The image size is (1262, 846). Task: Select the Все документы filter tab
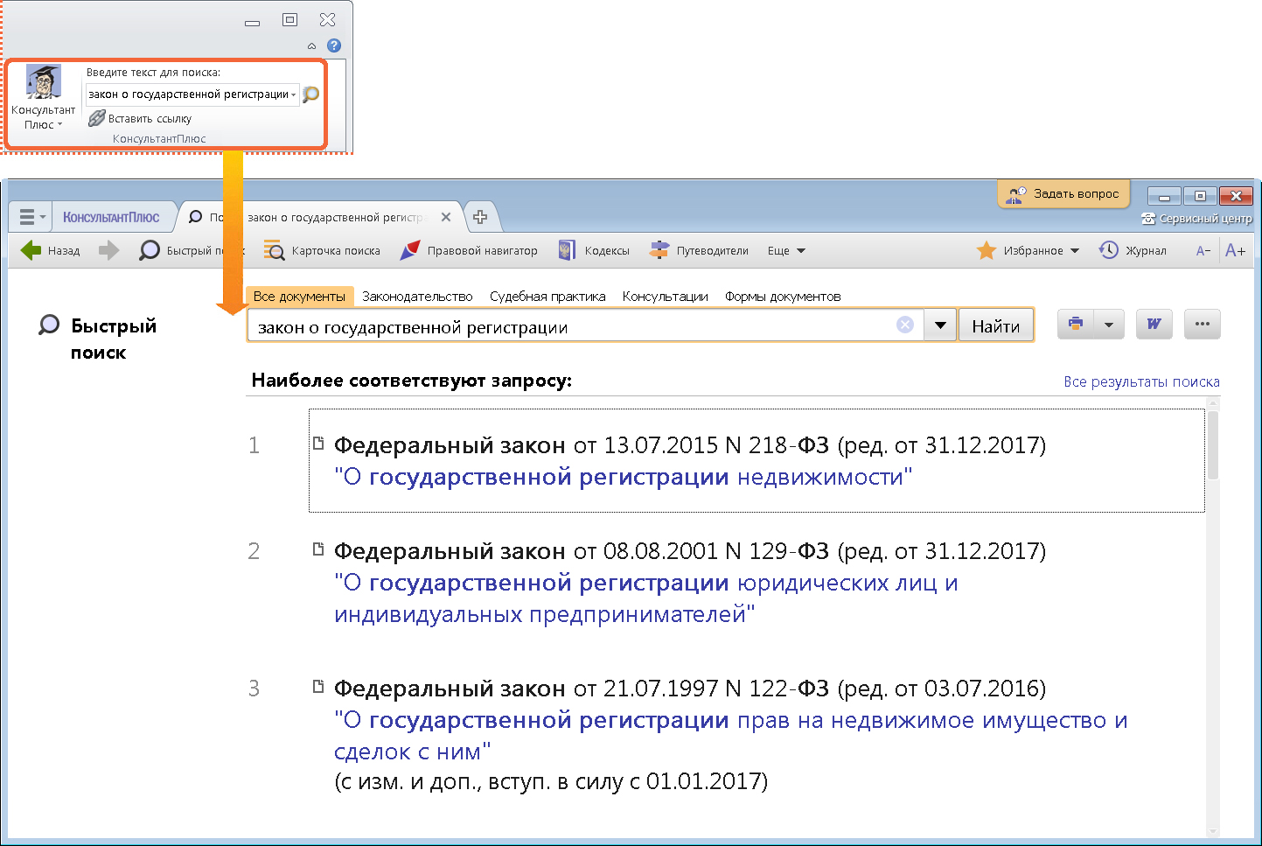pos(299,297)
